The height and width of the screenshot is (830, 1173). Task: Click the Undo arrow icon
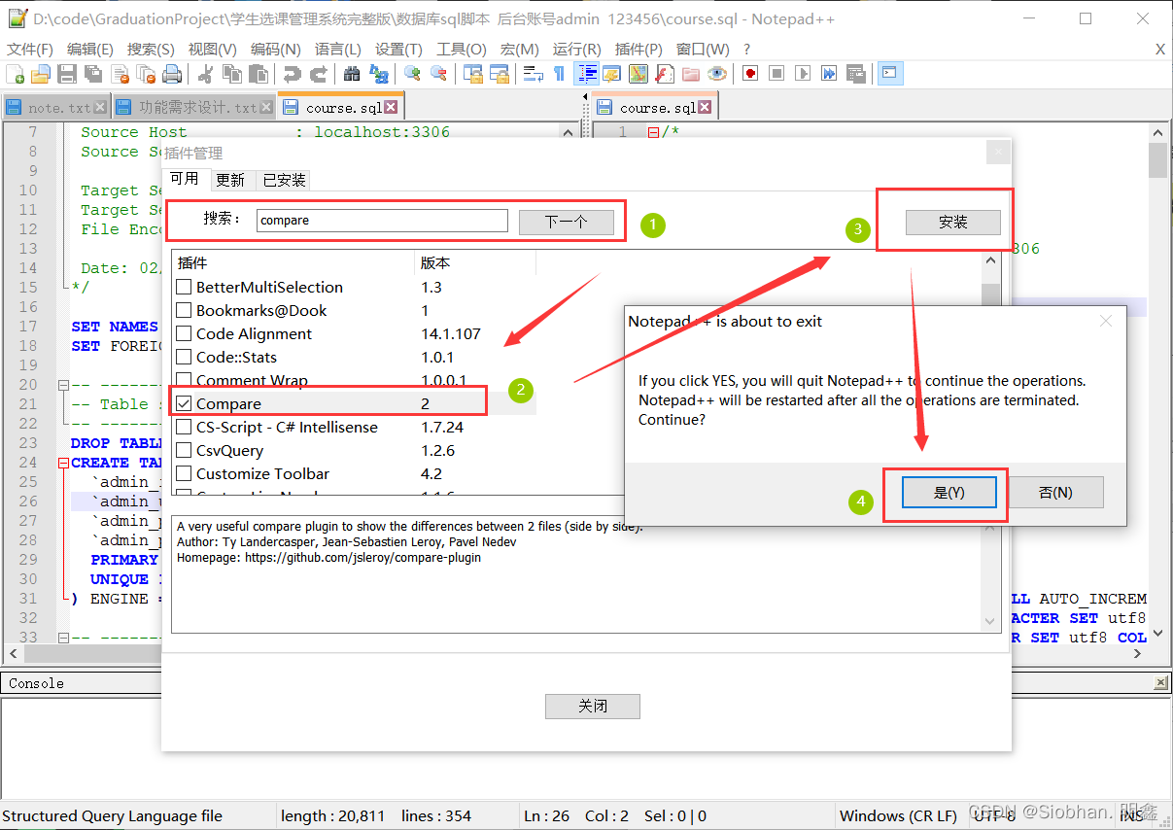coord(292,74)
